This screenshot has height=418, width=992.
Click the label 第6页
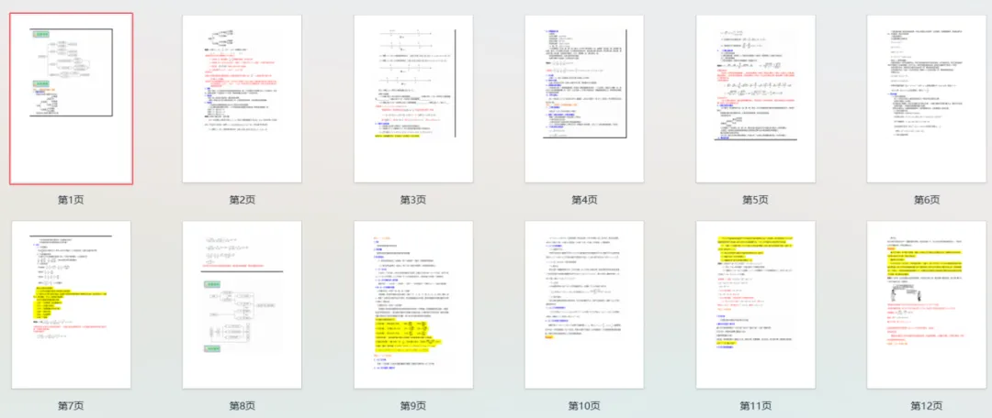tap(927, 200)
